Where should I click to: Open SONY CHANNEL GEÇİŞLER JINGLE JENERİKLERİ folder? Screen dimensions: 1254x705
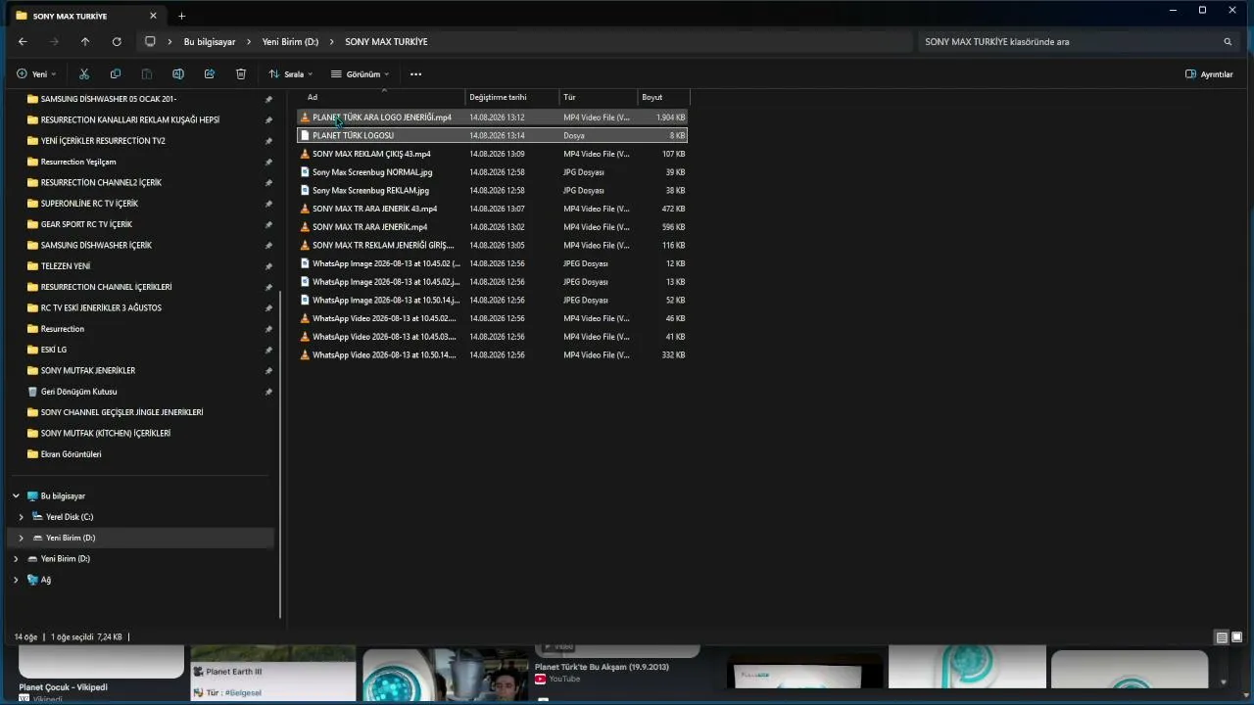[x=121, y=412]
